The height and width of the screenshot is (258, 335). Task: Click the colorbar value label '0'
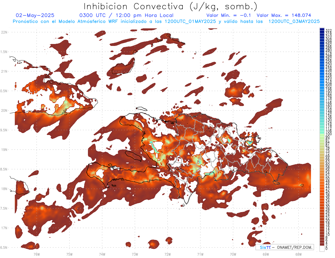(327, 249)
